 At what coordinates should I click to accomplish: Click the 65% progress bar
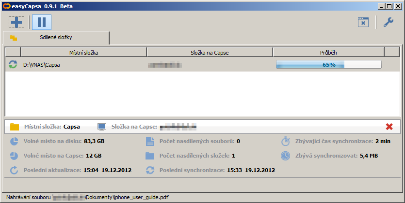[328, 64]
